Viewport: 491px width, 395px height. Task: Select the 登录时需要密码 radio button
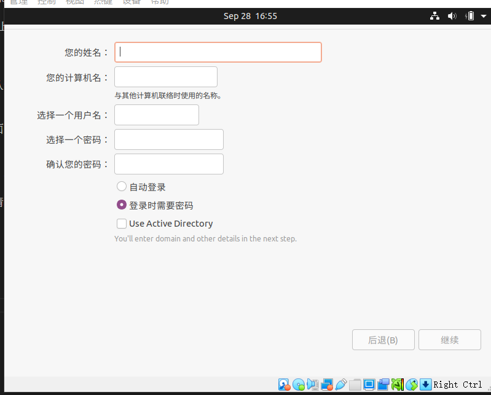[x=122, y=205]
